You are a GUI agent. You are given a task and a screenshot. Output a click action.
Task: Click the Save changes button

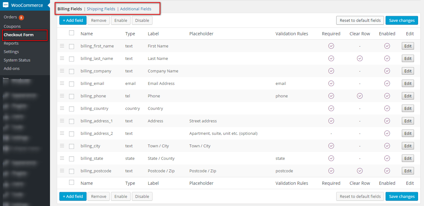[402, 20]
